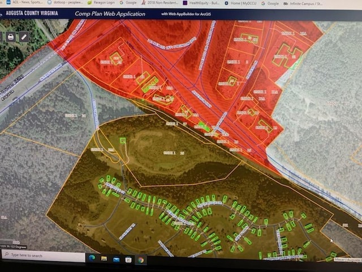Open the Measurement ruler tool

(24, 37)
